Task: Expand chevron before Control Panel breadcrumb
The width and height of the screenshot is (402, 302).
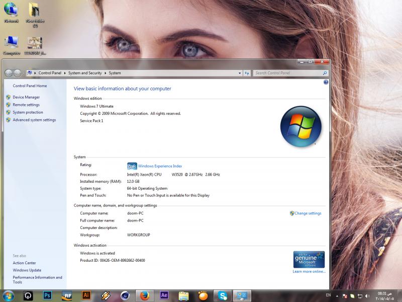Action: pyautogui.click(x=35, y=73)
